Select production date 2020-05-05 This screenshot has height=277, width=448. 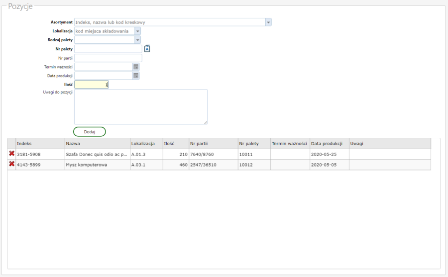point(330,165)
